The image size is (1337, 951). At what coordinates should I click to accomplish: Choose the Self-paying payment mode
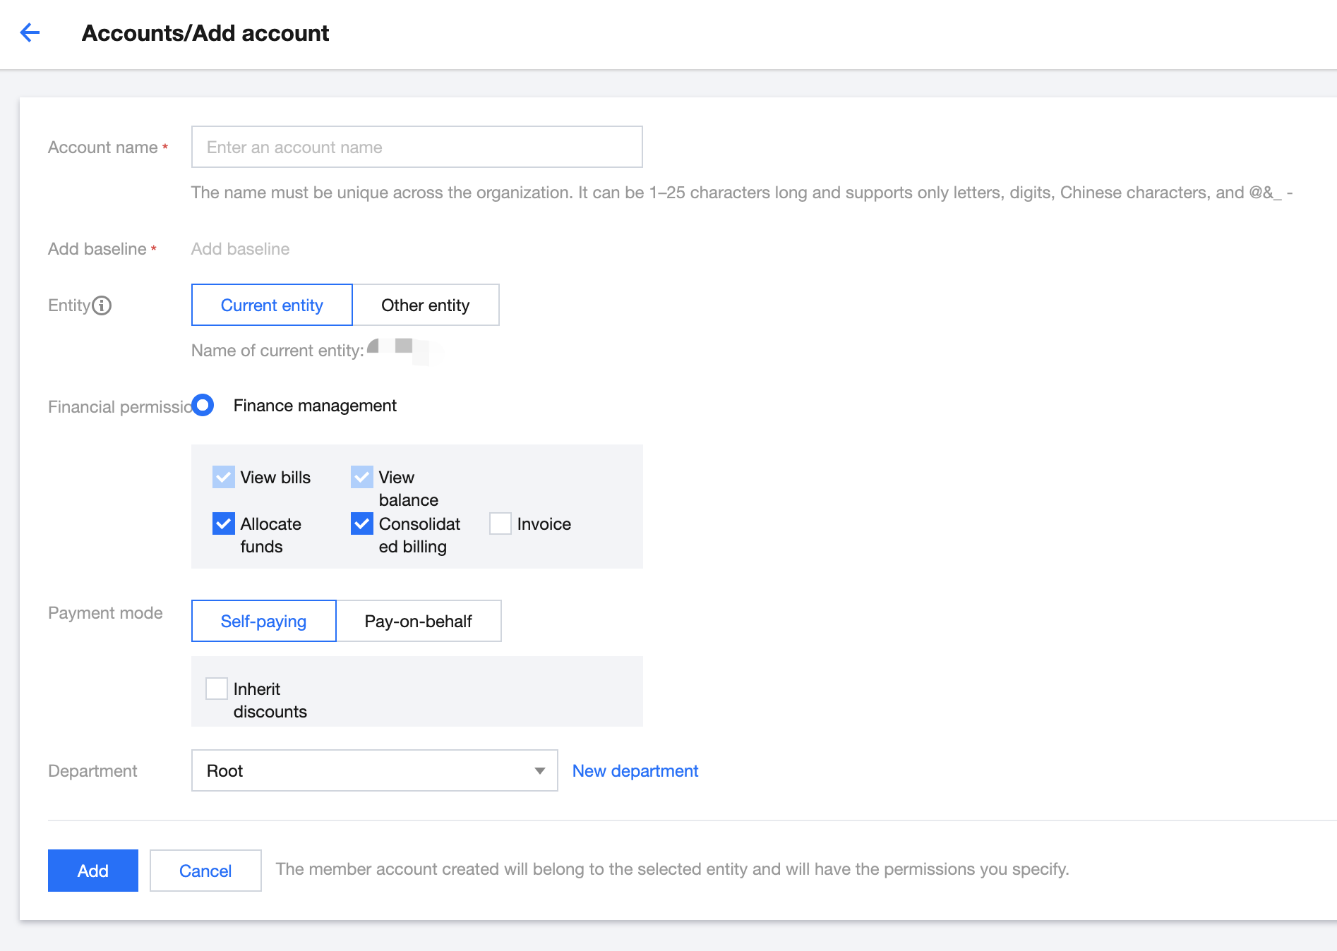[x=263, y=621]
